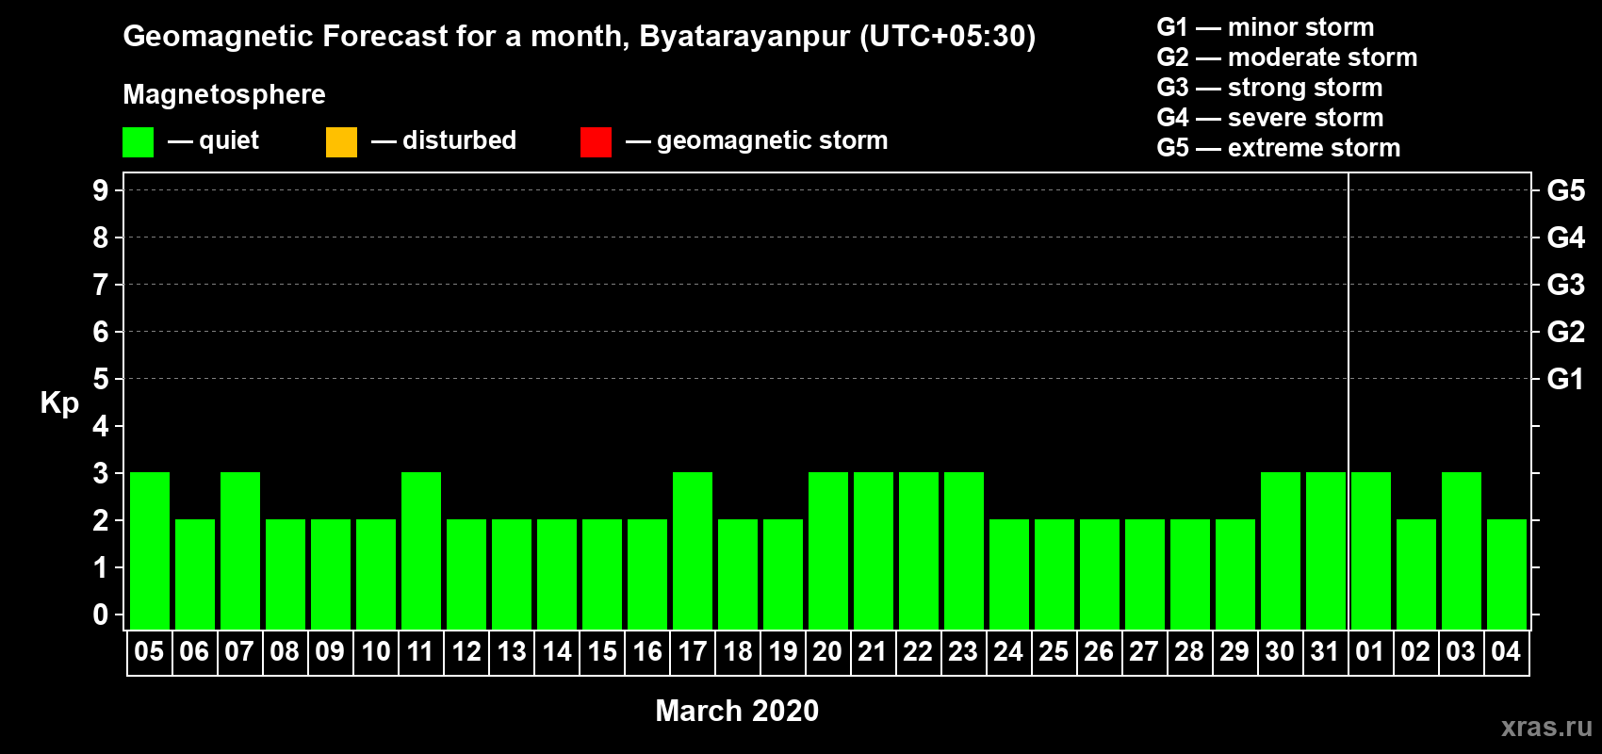Click the Kp value 5 on the y-axis
The height and width of the screenshot is (754, 1602).
[101, 380]
